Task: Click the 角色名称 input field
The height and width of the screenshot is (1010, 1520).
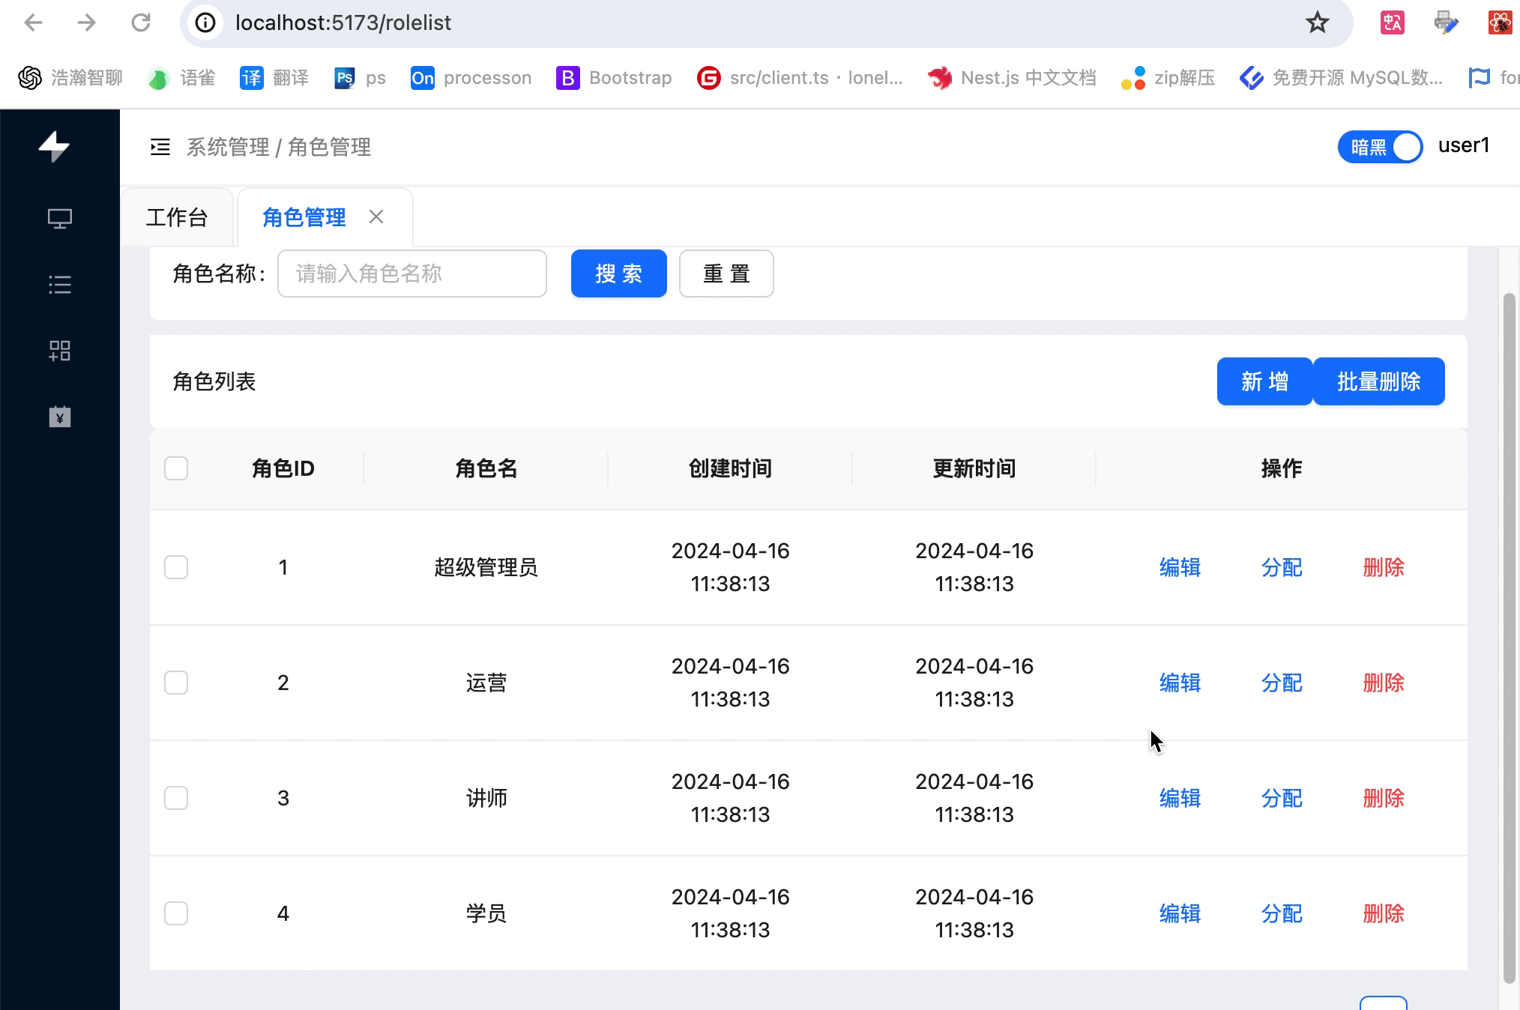Action: click(411, 273)
